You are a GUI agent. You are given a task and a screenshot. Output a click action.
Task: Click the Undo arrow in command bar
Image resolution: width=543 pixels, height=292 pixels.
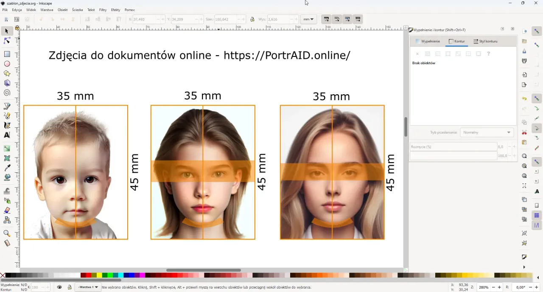(524, 98)
